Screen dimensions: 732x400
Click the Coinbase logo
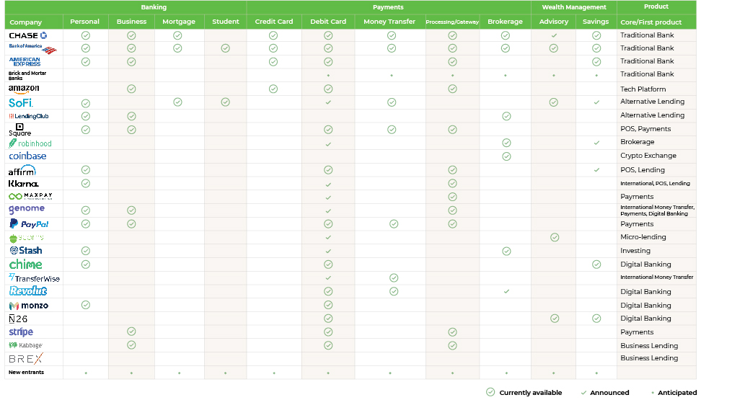pyautogui.click(x=27, y=156)
